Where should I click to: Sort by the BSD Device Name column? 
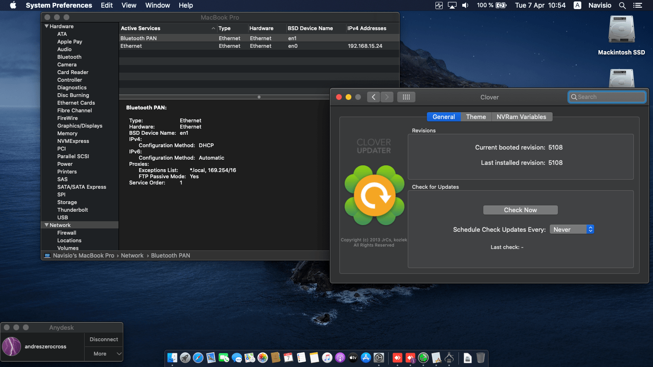click(316, 28)
